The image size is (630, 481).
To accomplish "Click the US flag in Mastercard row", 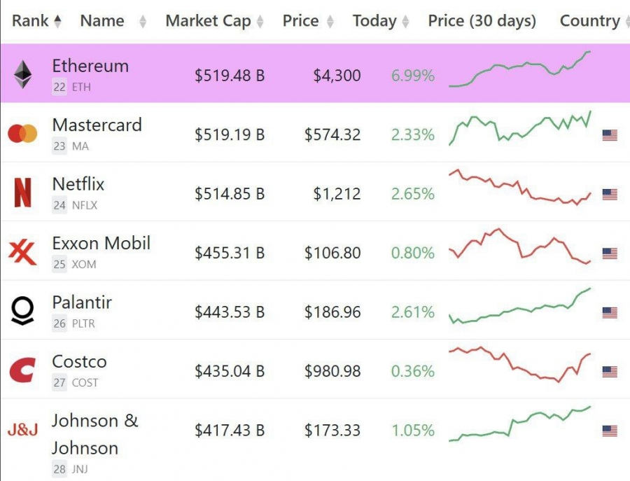I will point(610,135).
